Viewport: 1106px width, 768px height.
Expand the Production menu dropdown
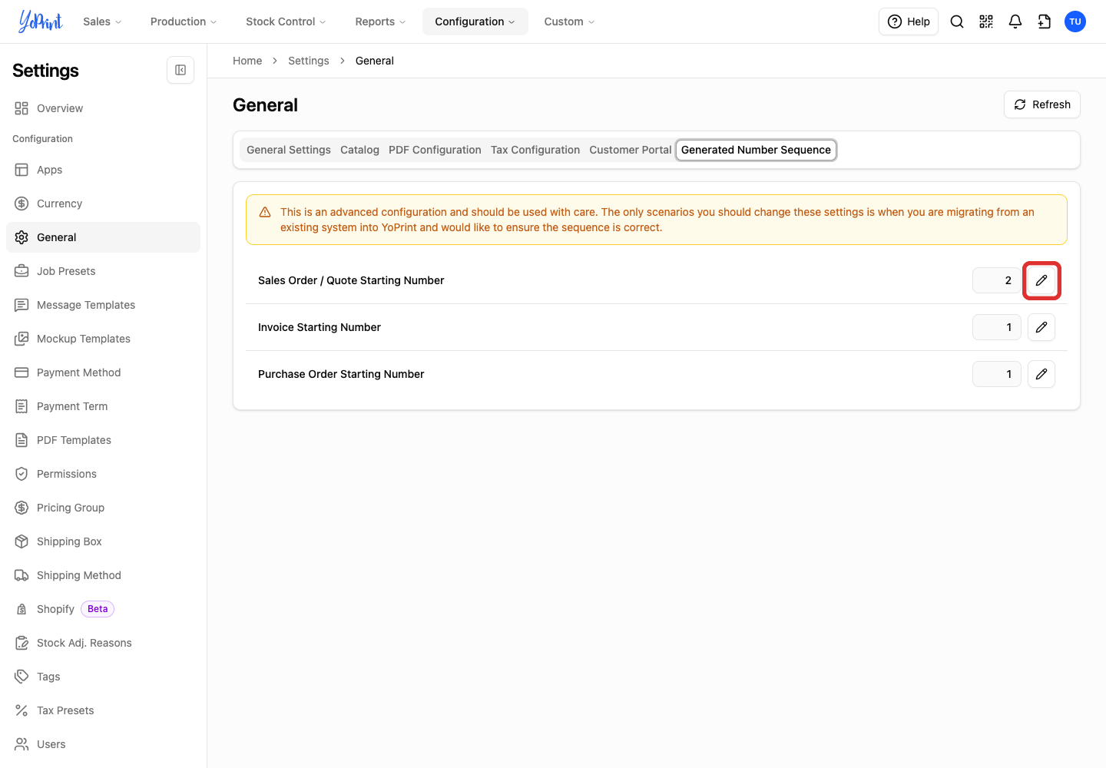pos(184,22)
